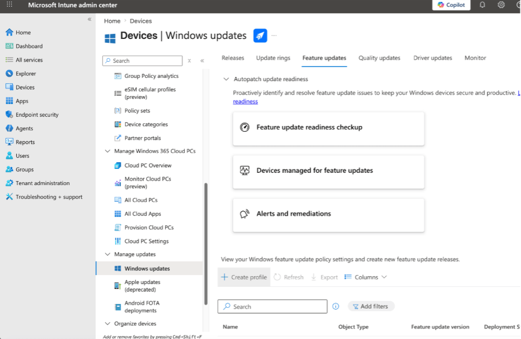Collapse the Organize devices section
Screen dimensions: 521x339
[107, 323]
